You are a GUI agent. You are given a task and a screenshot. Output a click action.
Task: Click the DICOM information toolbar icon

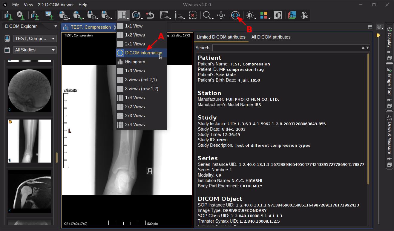(235, 15)
